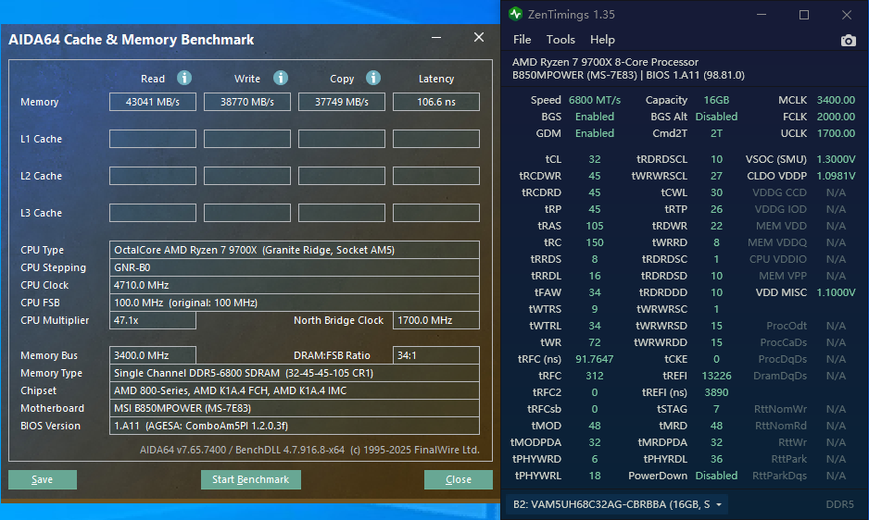Image resolution: width=869 pixels, height=520 pixels.
Task: Close the ZenTimings window
Action: tap(846, 15)
